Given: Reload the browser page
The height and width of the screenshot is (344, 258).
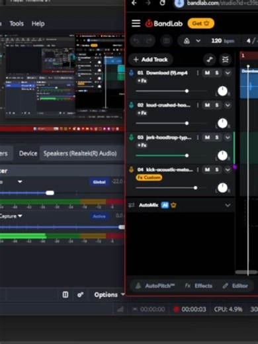Looking at the screenshot, I should coord(162,3).
